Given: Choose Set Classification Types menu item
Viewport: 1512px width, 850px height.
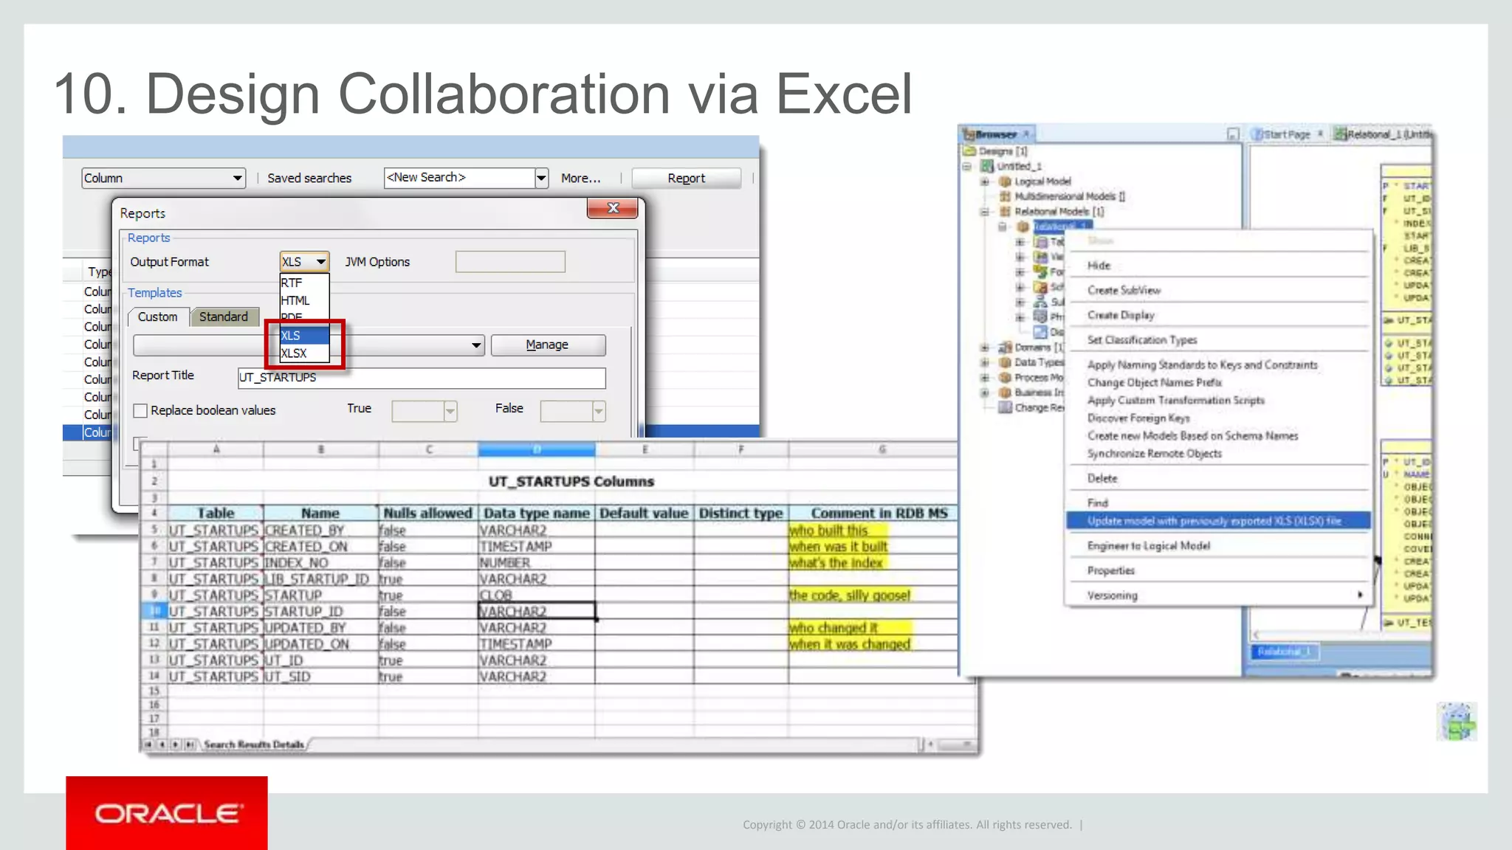Looking at the screenshot, I should (1142, 340).
